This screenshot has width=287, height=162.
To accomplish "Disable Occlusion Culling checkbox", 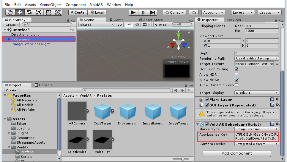I will tap(237, 69).
